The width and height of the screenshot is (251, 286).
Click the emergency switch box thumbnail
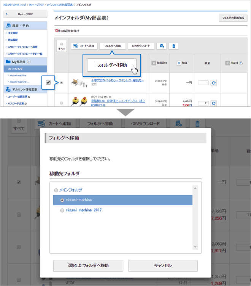(78, 102)
